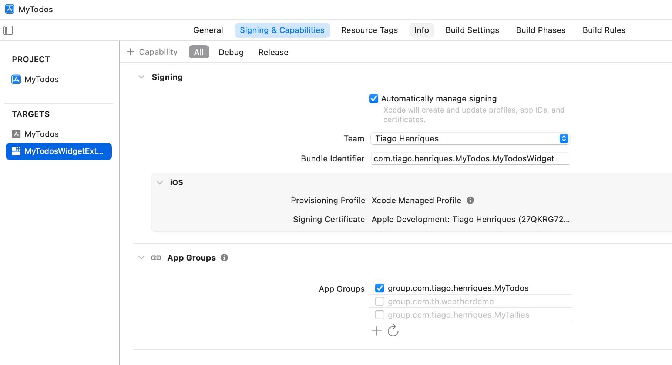
Task: Click the App Groups section heading
Action: pyautogui.click(x=191, y=258)
